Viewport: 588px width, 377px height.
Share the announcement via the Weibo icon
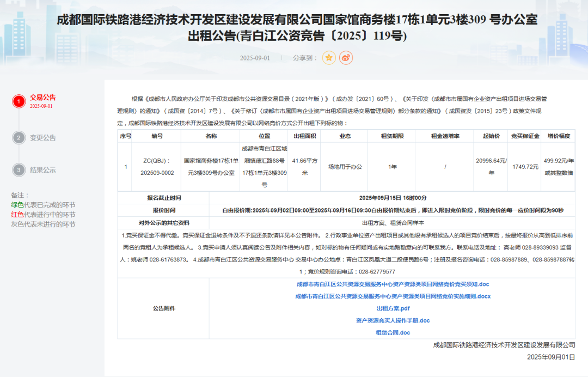(x=346, y=58)
